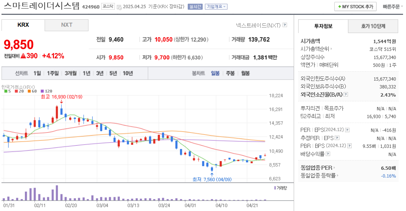Open the 투자정보 tab
Image resolution: width=406 pixels, height=211 pixels.
(323, 26)
